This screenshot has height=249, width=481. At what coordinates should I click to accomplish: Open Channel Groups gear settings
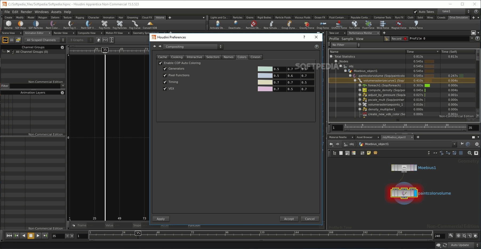click(62, 47)
